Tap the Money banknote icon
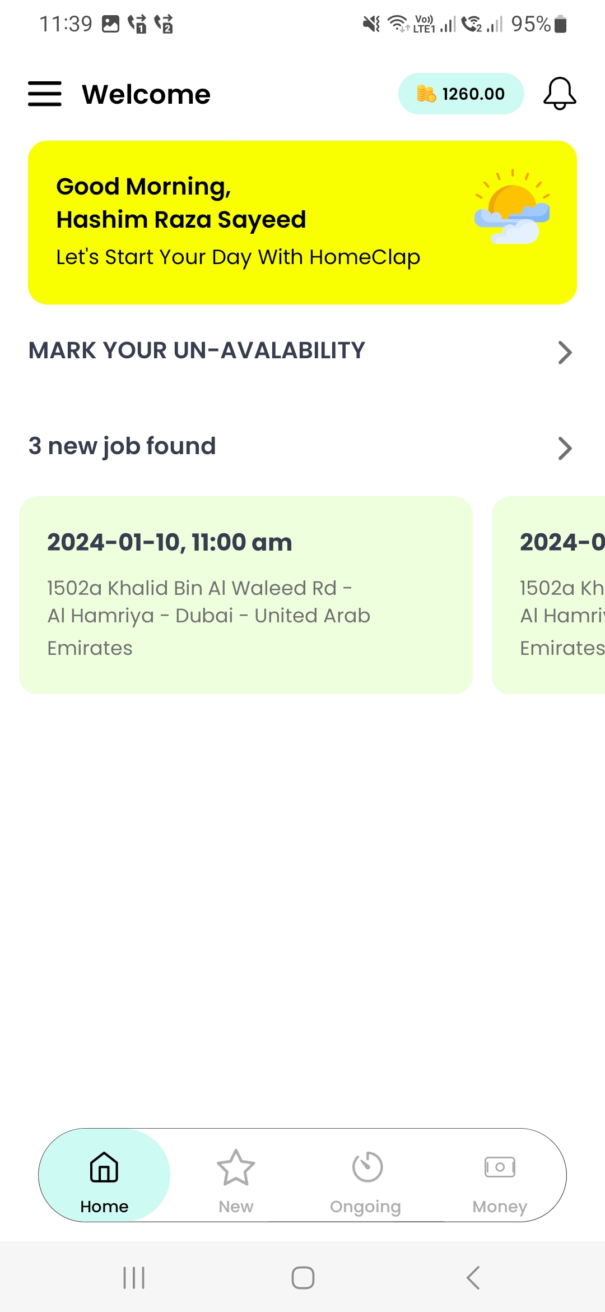The image size is (605, 1312). click(500, 1167)
